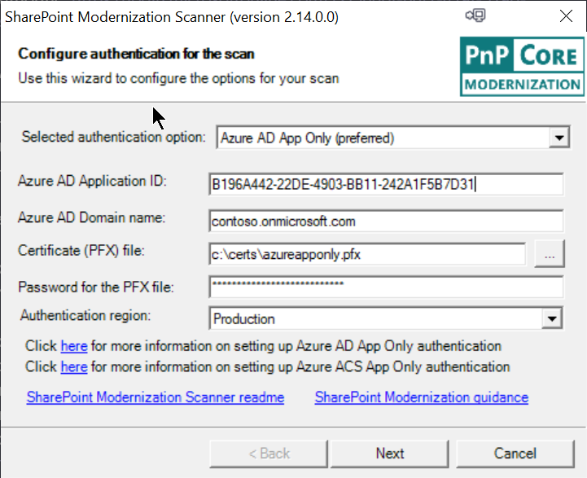Click the Next button

click(x=390, y=454)
